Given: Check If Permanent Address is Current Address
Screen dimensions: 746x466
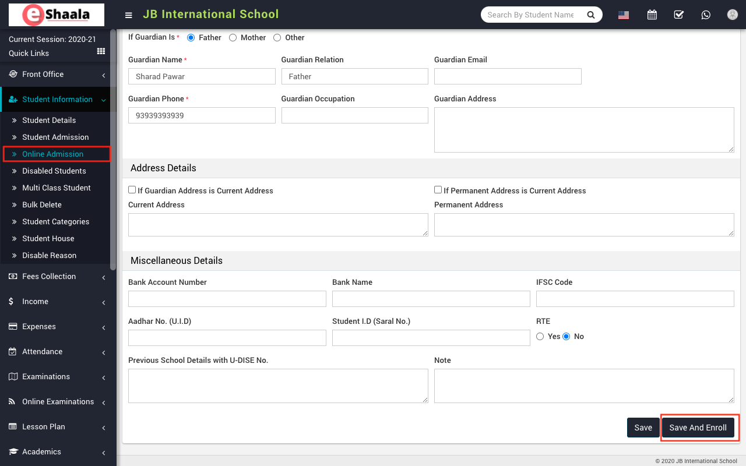Looking at the screenshot, I should click(x=438, y=190).
